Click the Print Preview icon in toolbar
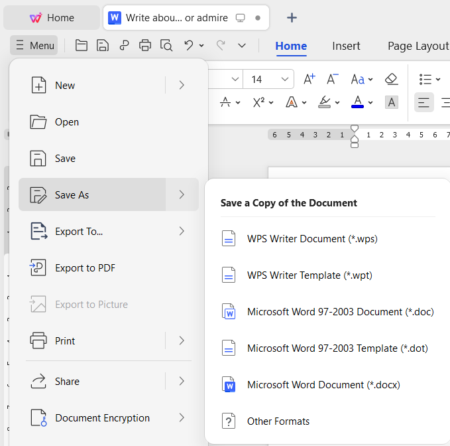The height and width of the screenshot is (446, 450). point(166,45)
